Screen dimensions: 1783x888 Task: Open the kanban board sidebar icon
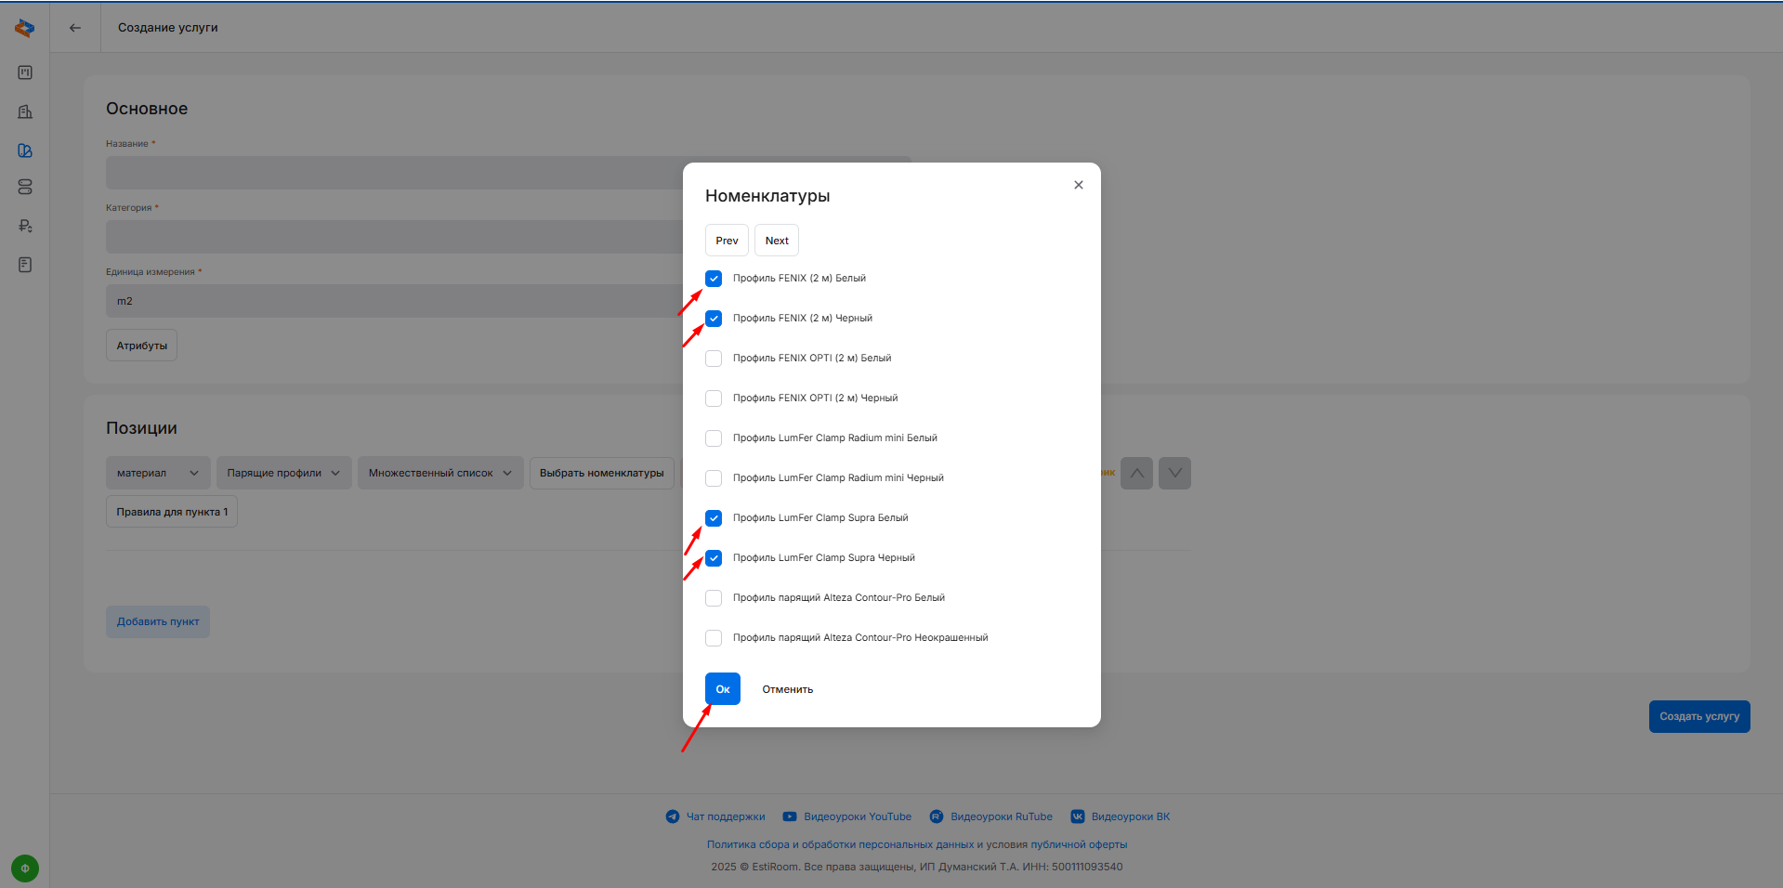(25, 72)
